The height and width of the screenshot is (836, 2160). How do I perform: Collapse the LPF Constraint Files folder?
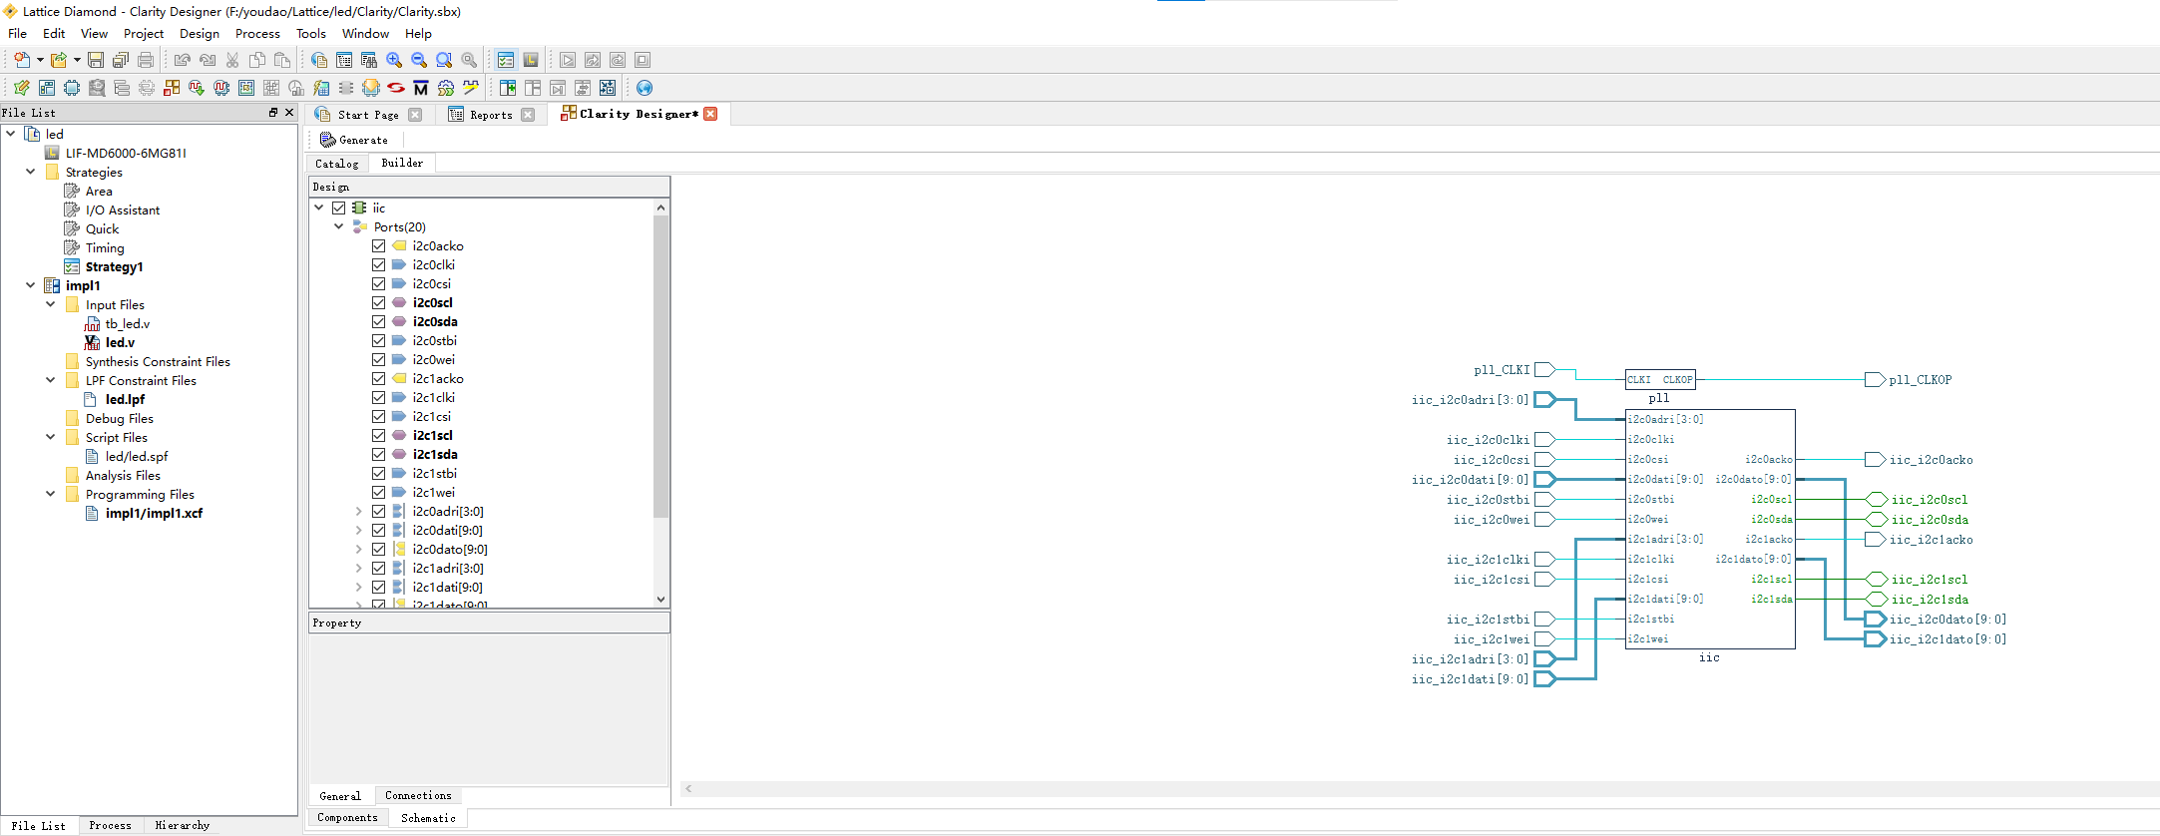tap(51, 380)
